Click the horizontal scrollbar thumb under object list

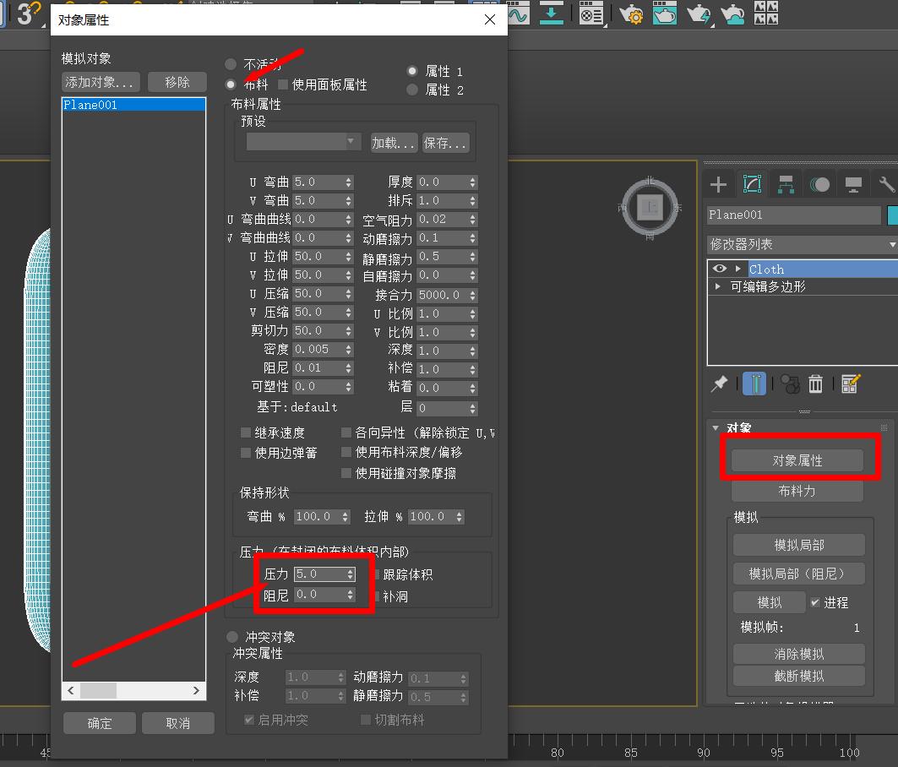click(98, 690)
